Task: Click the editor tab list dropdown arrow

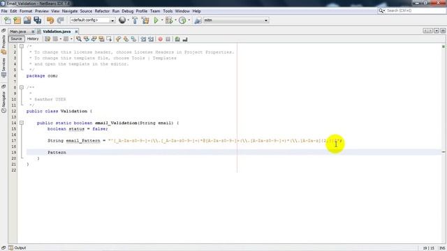Action: (437, 31)
